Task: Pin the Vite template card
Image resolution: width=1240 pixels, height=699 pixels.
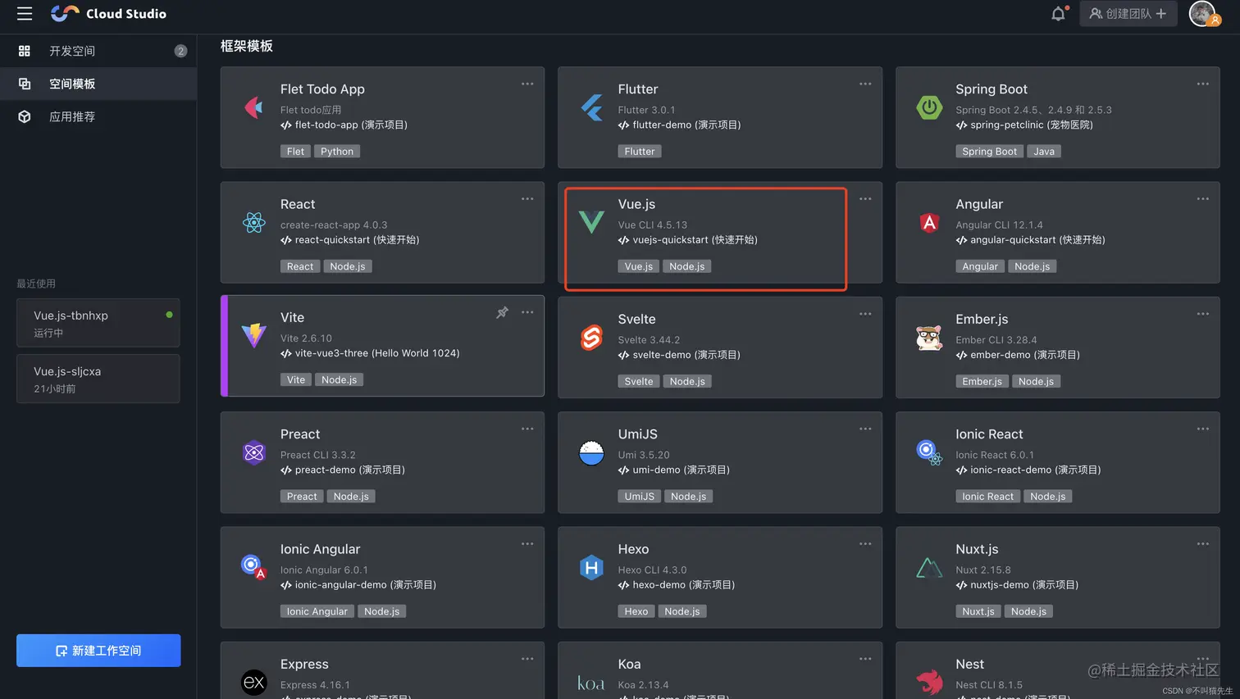Action: (503, 312)
